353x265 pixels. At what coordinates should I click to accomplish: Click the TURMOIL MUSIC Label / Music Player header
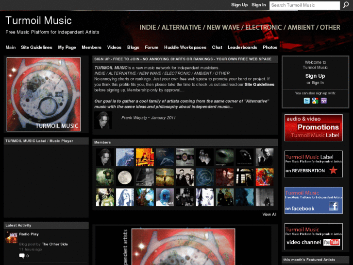pos(46,141)
